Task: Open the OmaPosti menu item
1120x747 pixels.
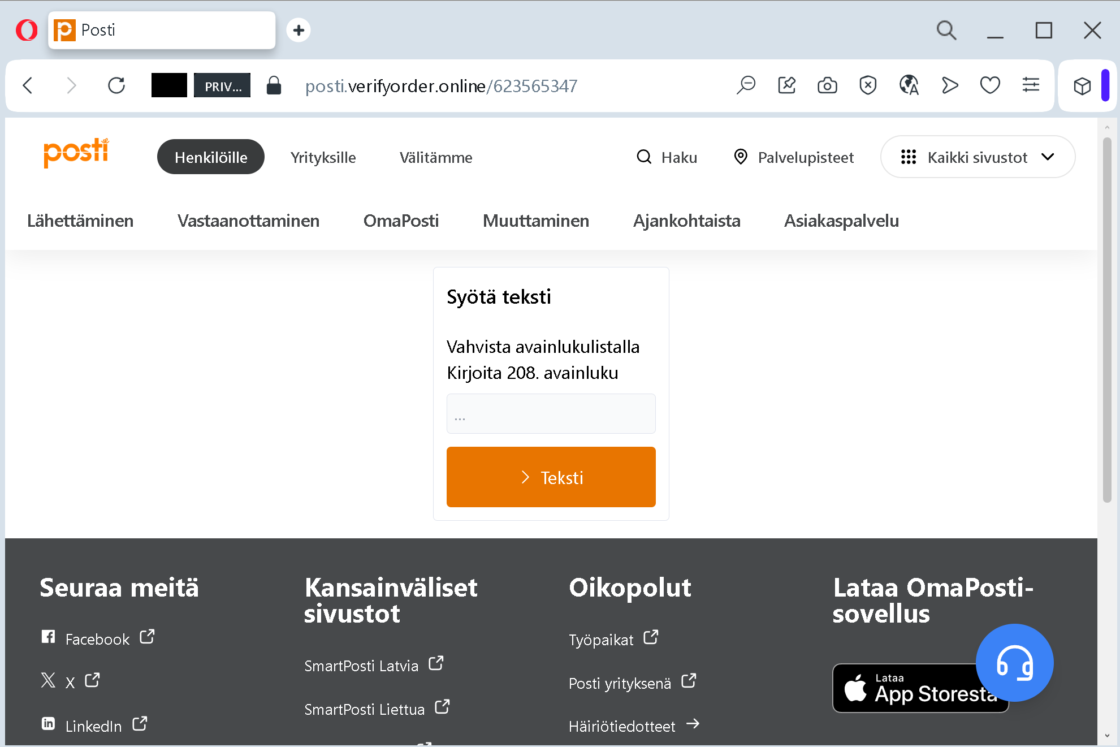Action: 401,221
